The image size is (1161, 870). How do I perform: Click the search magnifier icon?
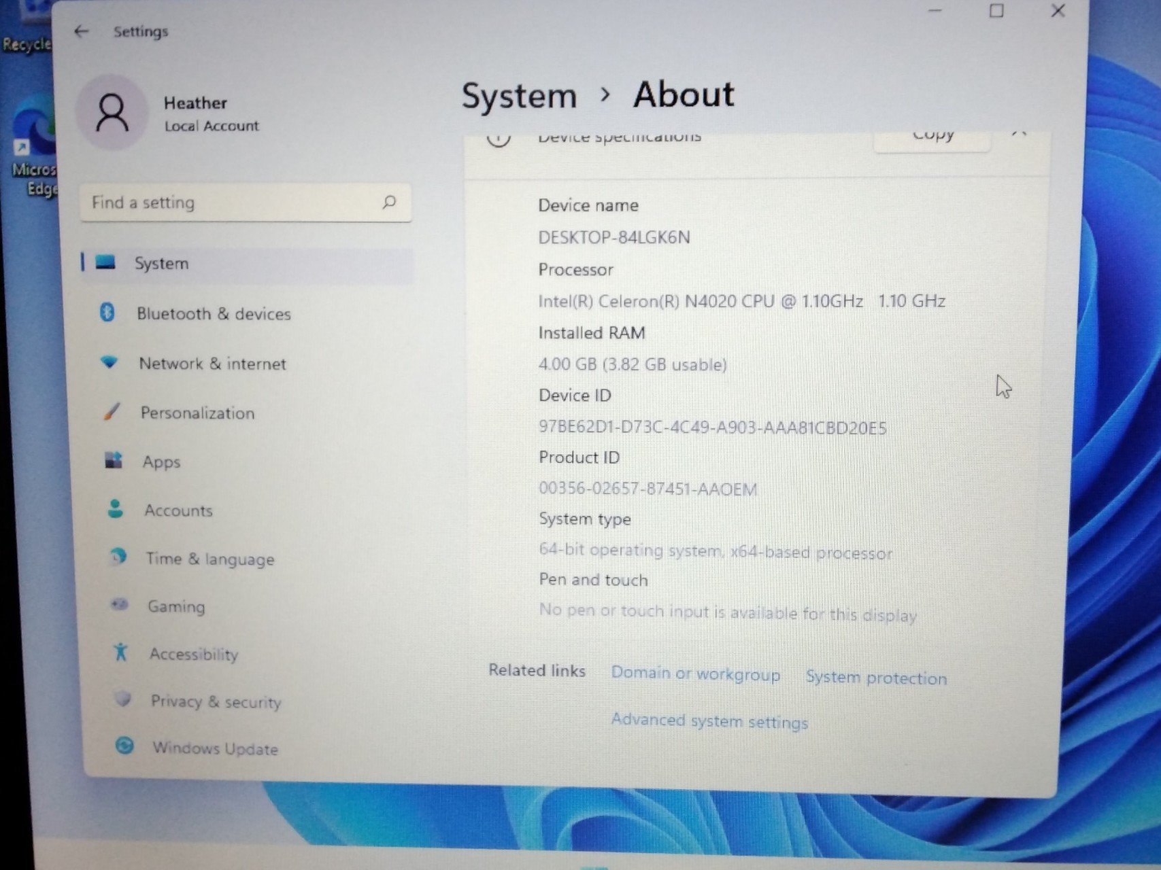pos(389,202)
